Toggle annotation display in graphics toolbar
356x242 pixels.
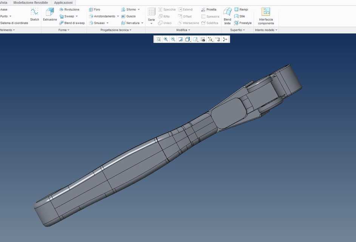click(218, 39)
